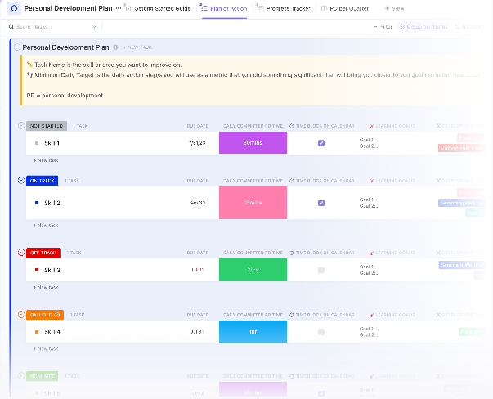Focus the Search tasks field

[x=51, y=27]
